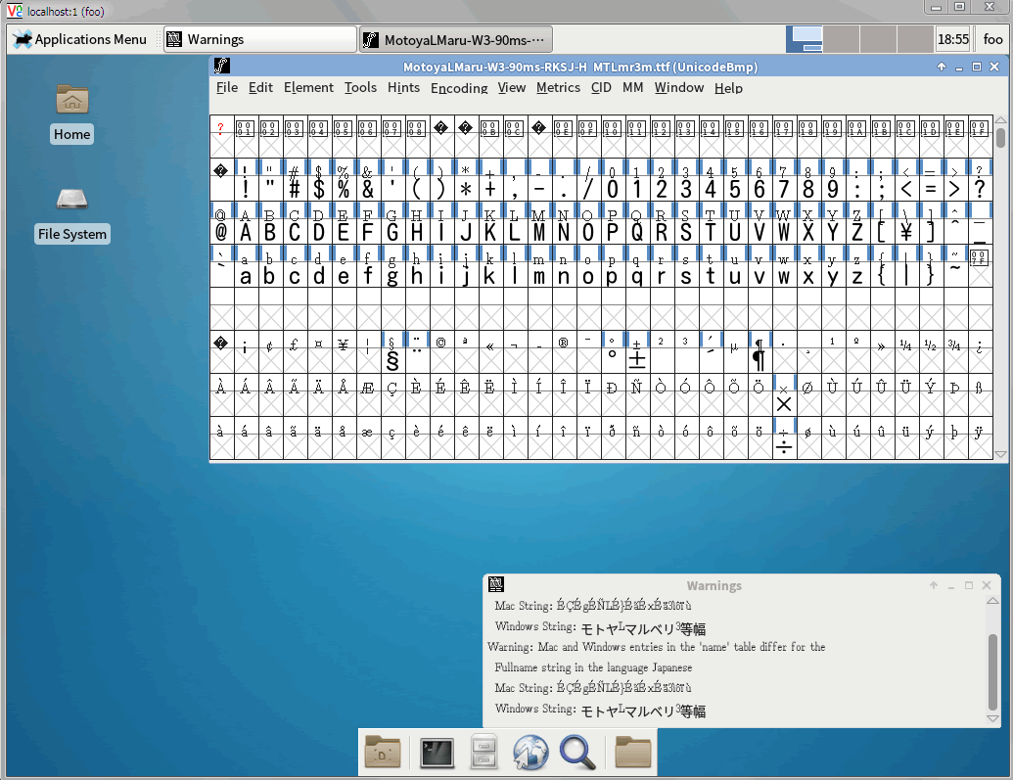
Task: Open the View menu
Action: click(x=512, y=87)
